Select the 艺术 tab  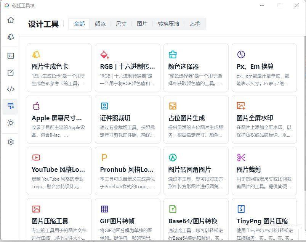[x=195, y=23]
